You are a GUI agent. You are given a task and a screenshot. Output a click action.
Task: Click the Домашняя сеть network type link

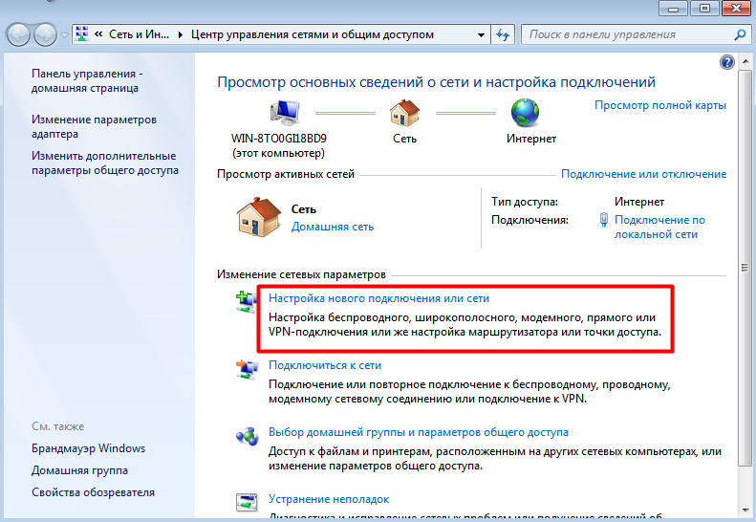point(332,227)
